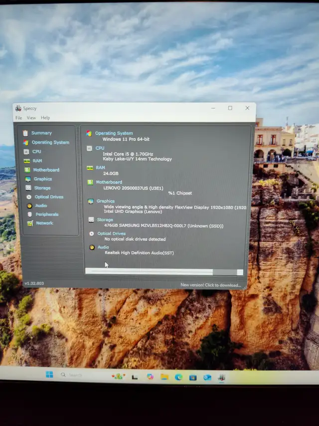The height and width of the screenshot is (426, 319).
Task: Click the Storage heading link in summary
Action: (105, 220)
